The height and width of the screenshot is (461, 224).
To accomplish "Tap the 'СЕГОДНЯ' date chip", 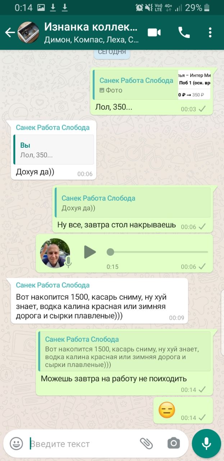I will [x=112, y=52].
